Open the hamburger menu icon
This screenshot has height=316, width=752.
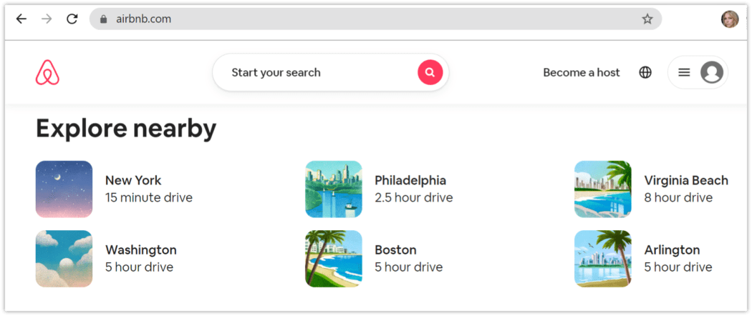point(684,72)
